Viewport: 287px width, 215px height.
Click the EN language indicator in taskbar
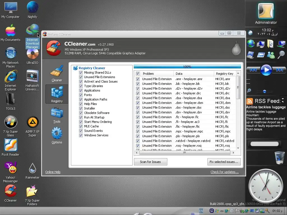pyautogui.click(x=201, y=211)
